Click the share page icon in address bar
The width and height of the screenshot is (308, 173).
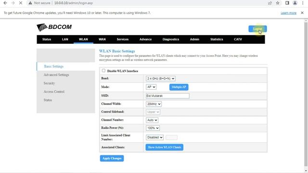(x=270, y=3)
